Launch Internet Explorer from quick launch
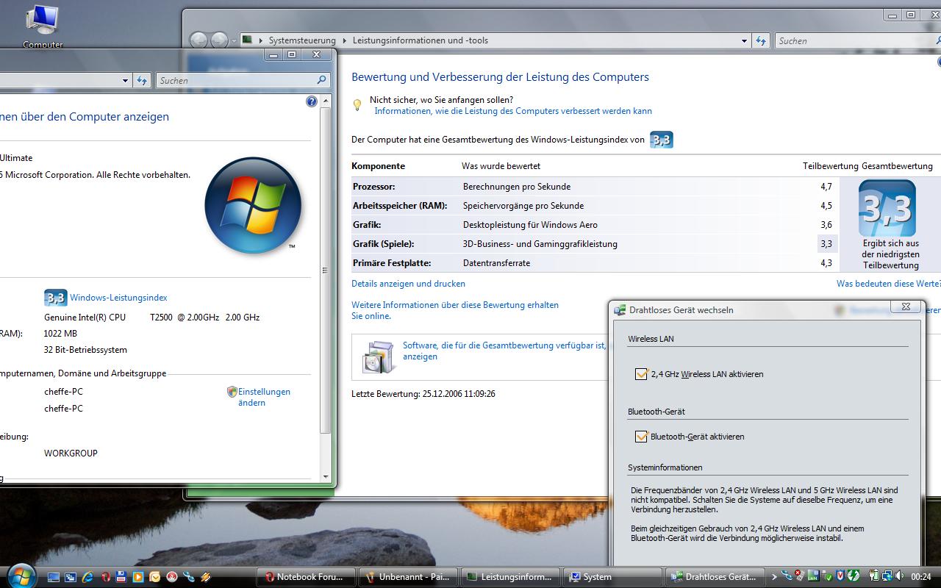The height and width of the screenshot is (588, 941). pos(87,577)
